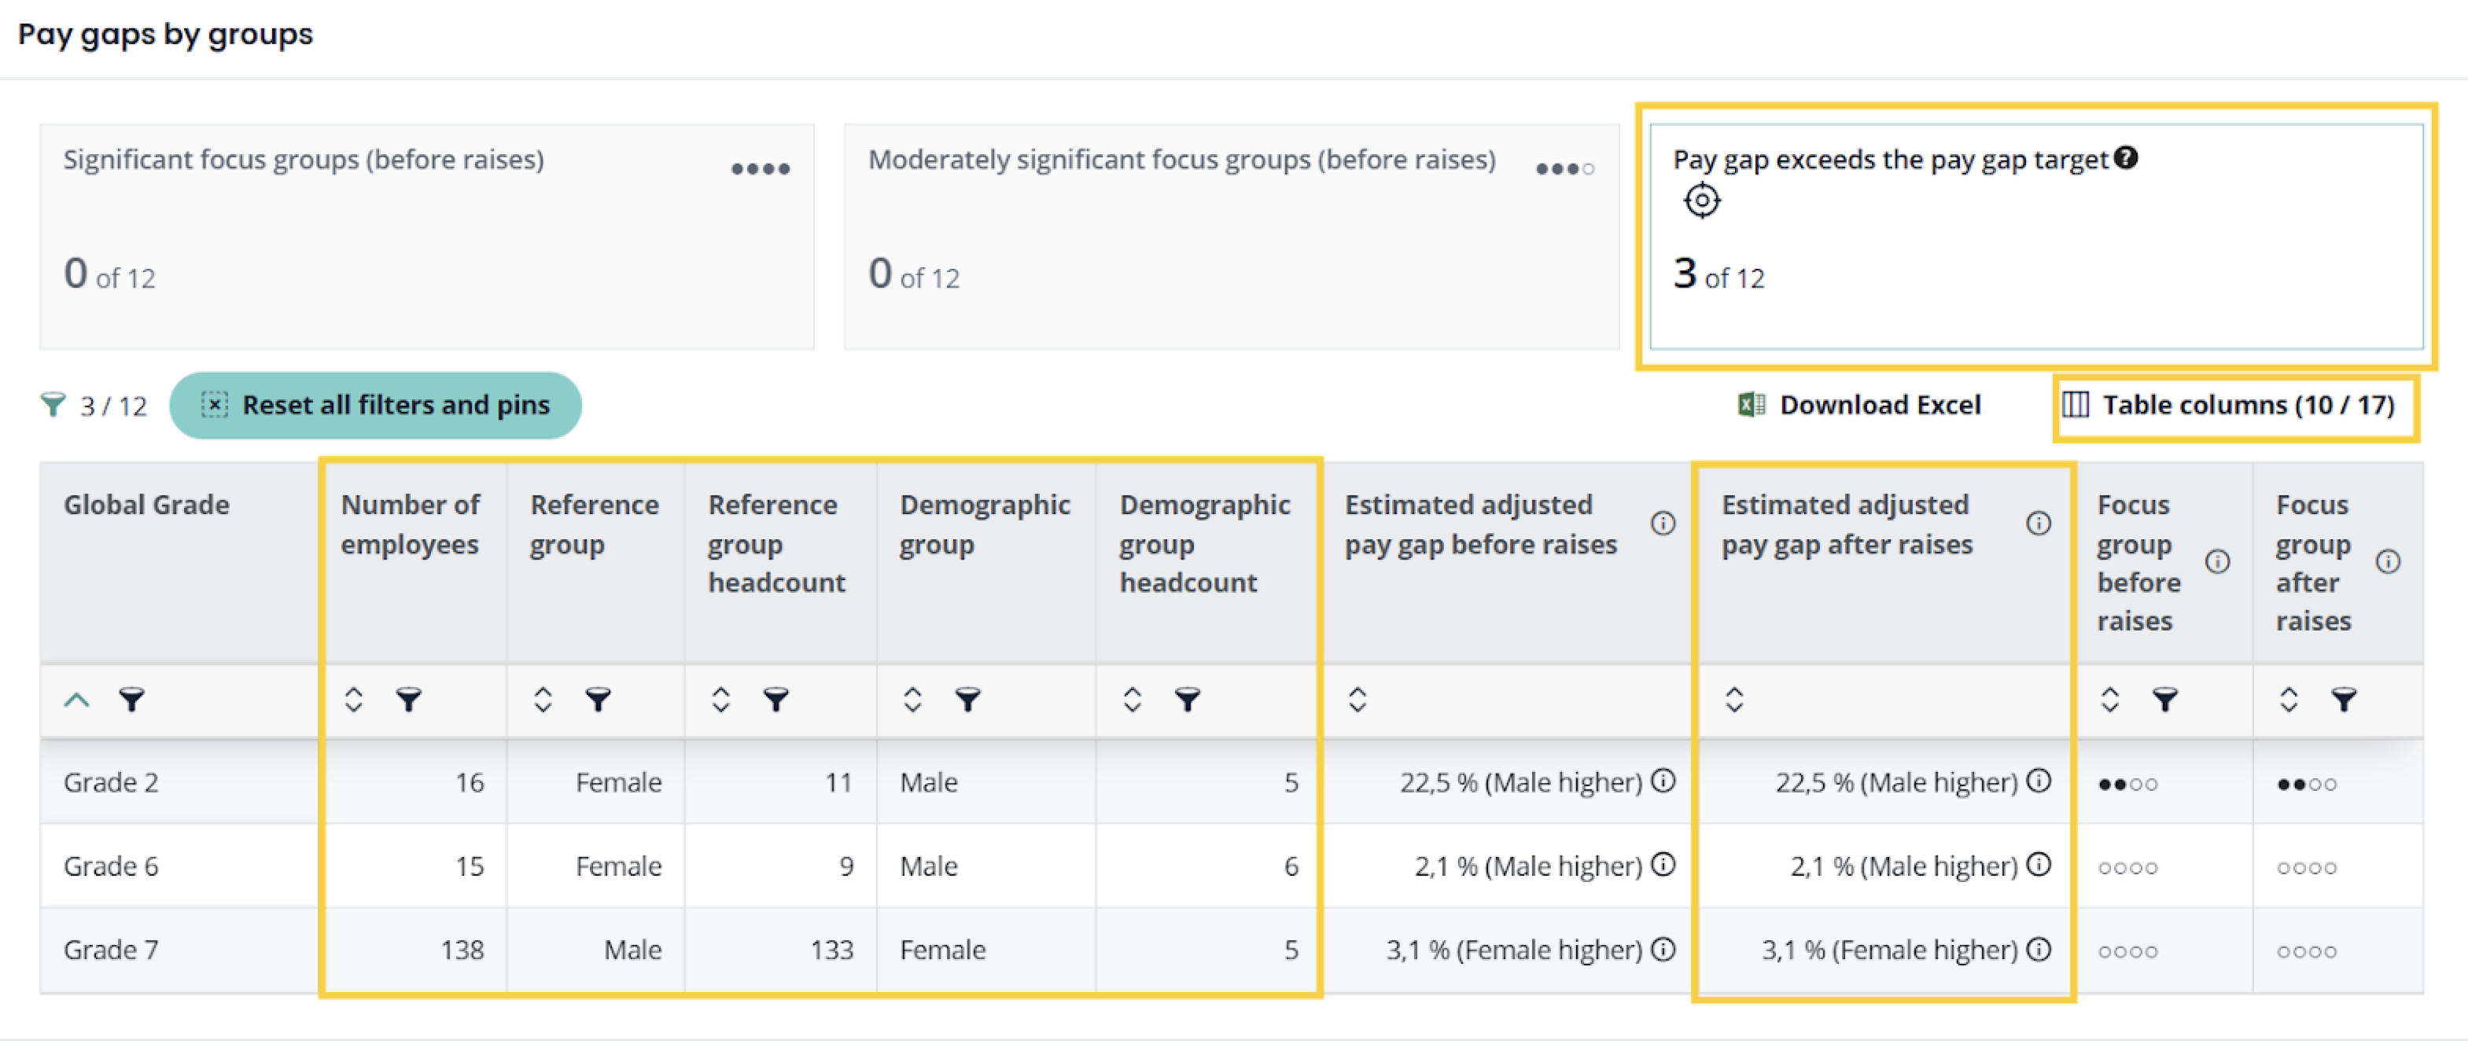
Task: Sort Reference group headcount column
Action: (x=721, y=700)
